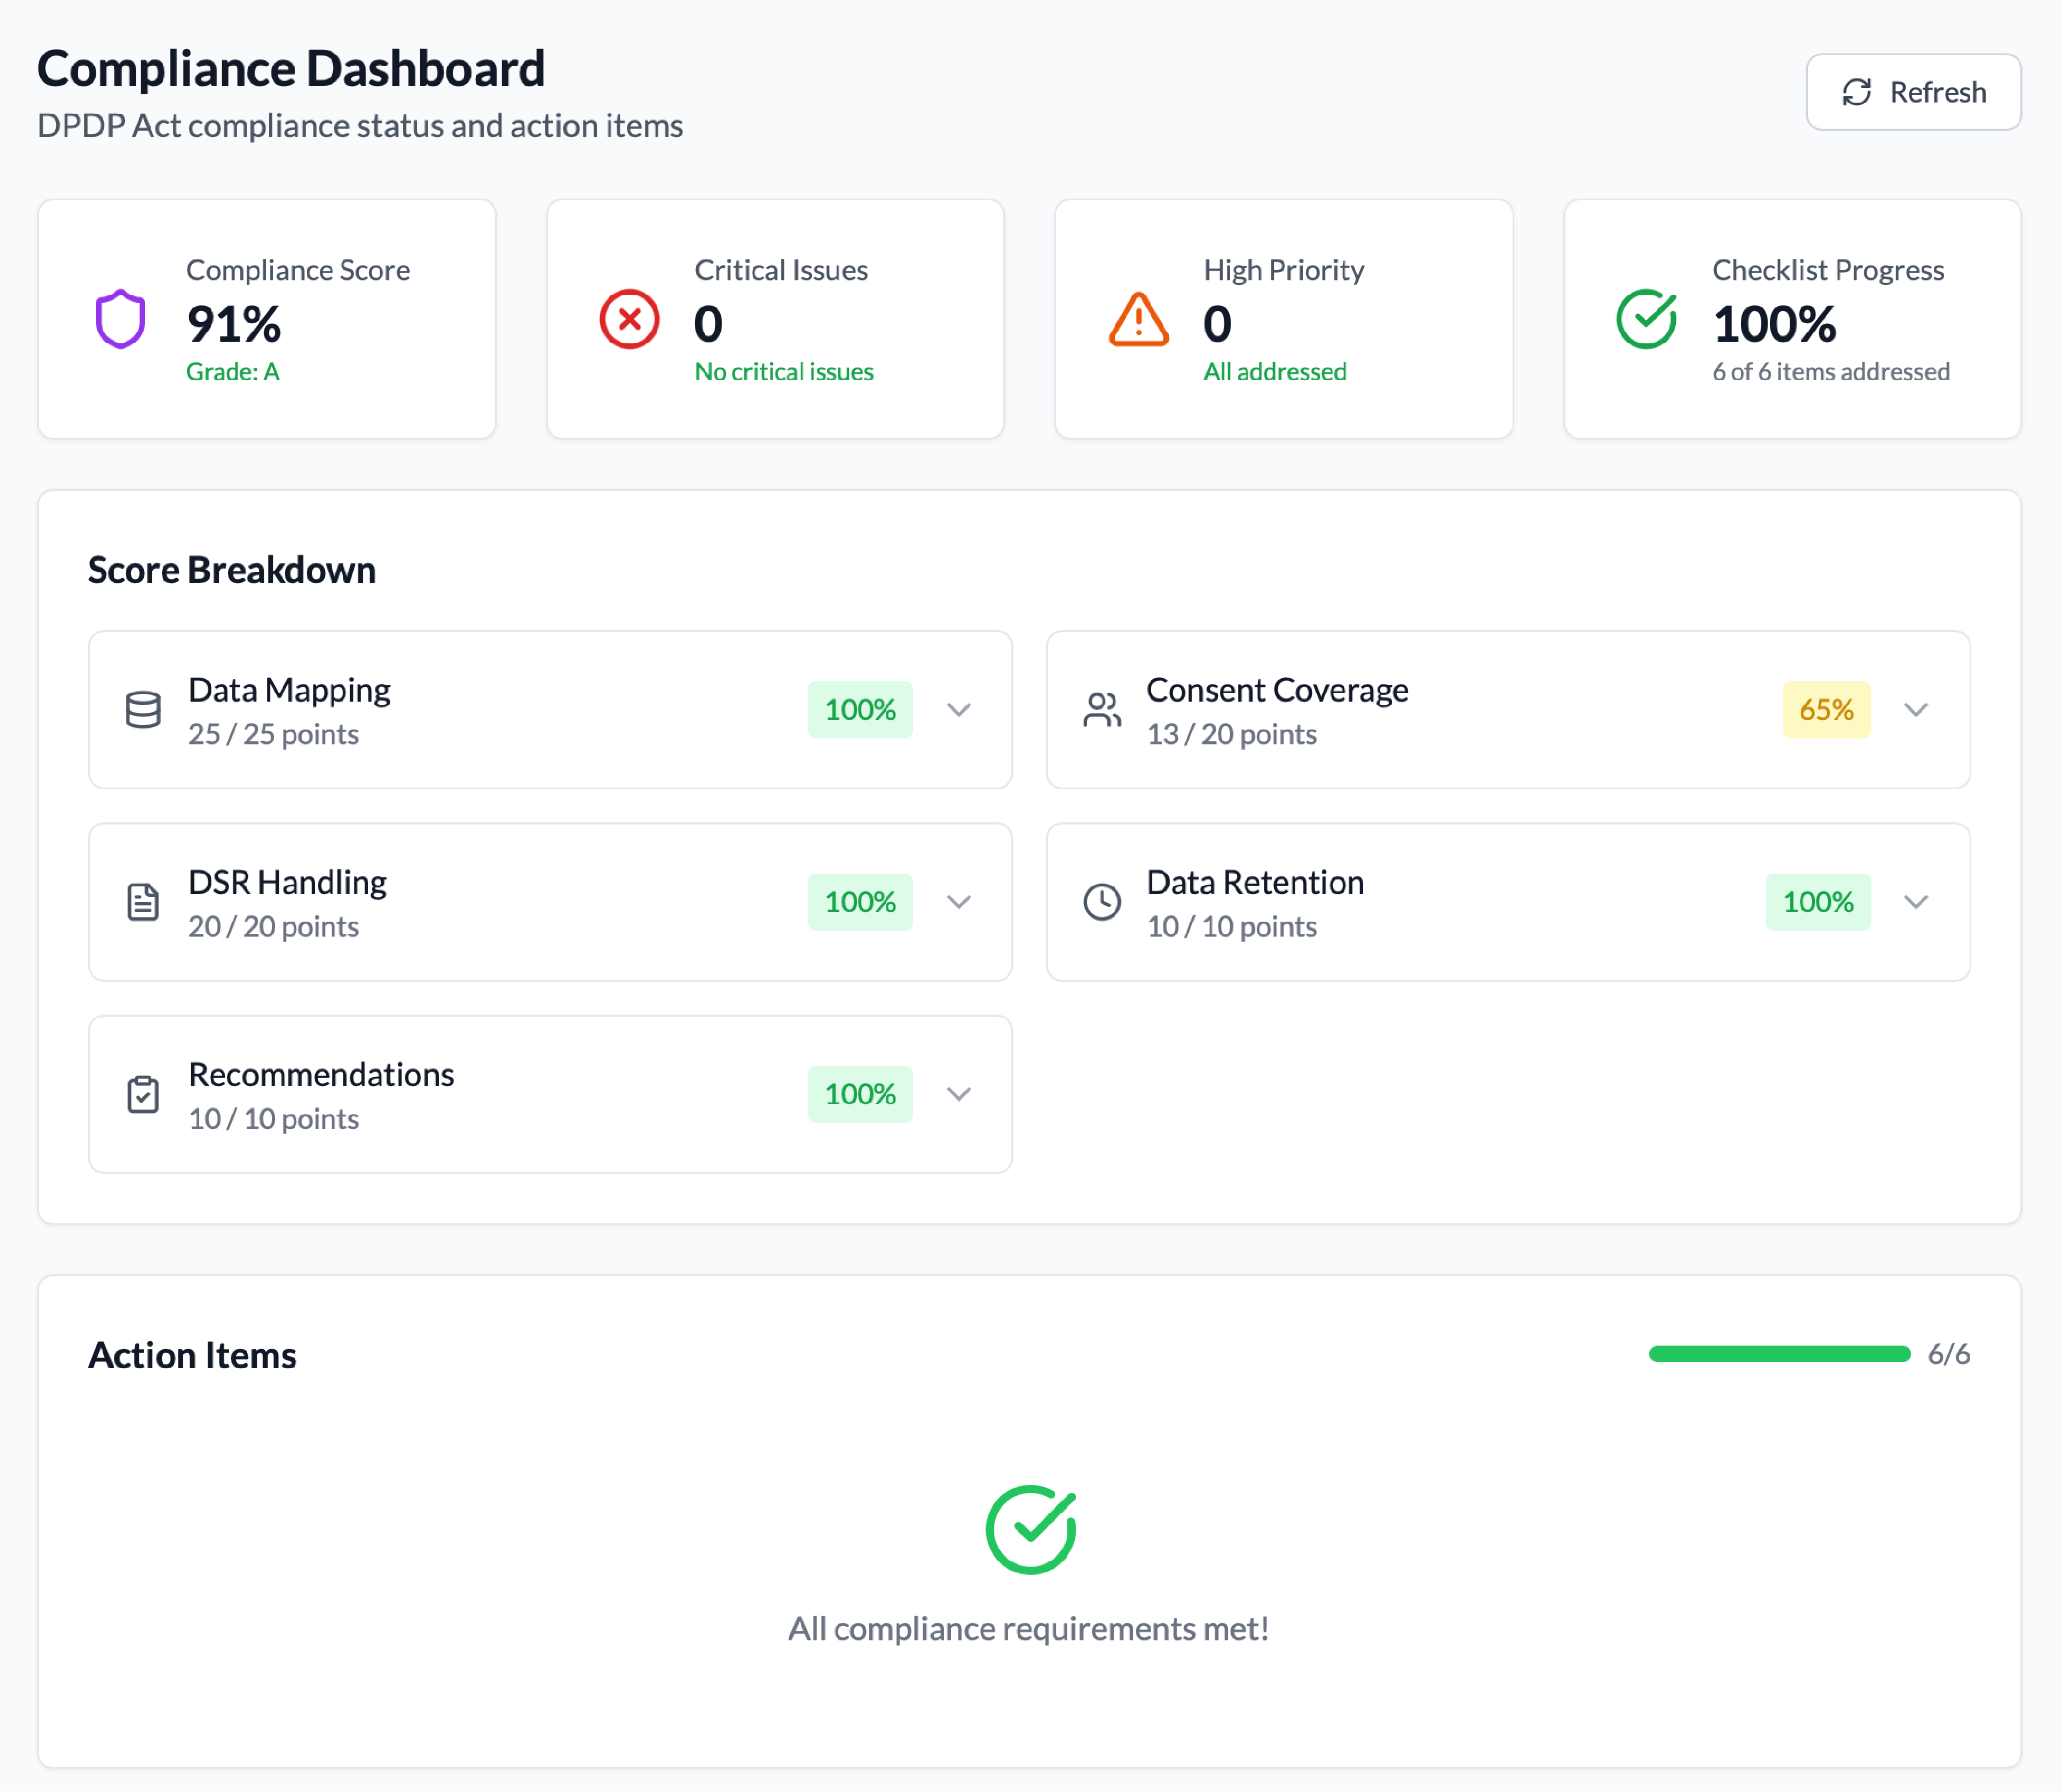Click the Recommendations clipboard icon
The height and width of the screenshot is (1792, 2062).
[x=143, y=1093]
